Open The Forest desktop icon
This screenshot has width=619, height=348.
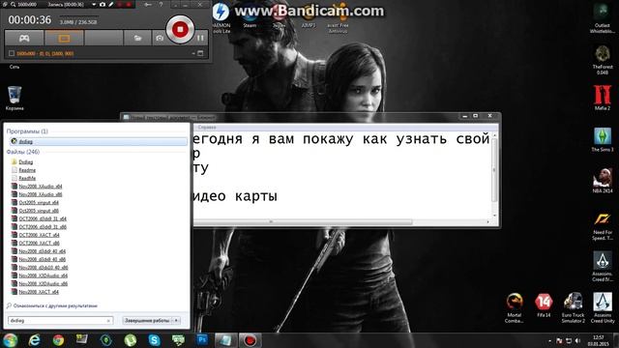point(602,60)
